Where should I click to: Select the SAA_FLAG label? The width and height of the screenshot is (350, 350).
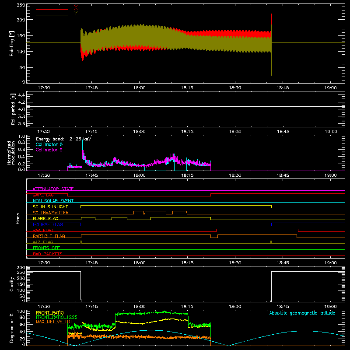coord(43,230)
